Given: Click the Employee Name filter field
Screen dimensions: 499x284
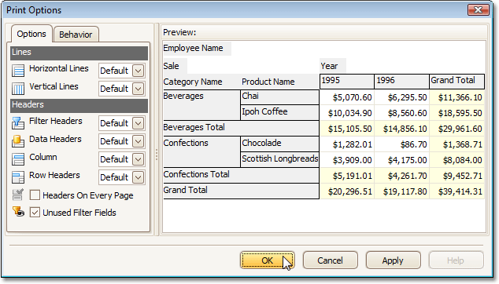Looking at the screenshot, I should tap(197, 48).
